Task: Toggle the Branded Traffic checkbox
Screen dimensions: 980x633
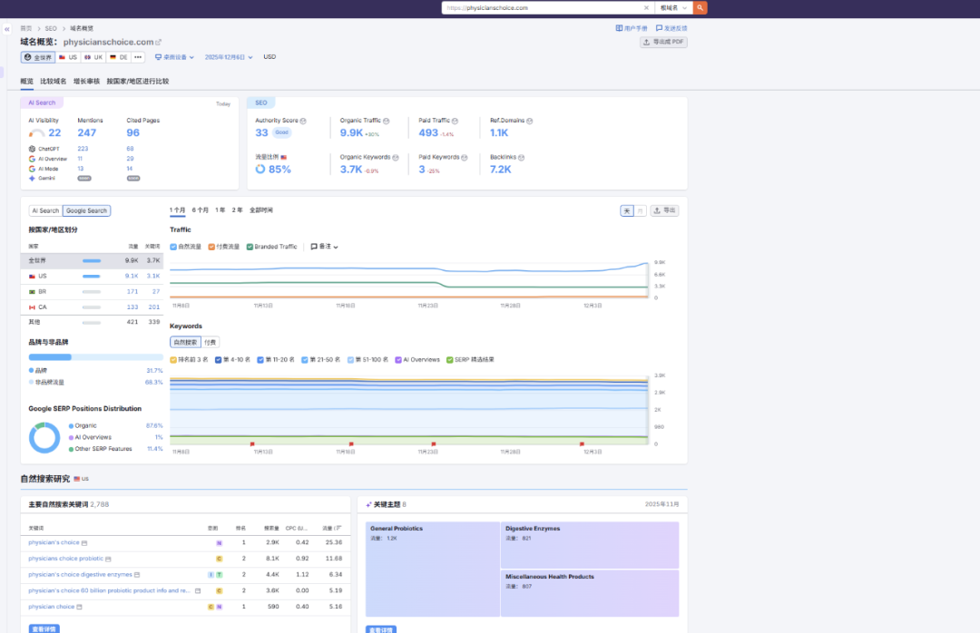Action: [250, 247]
